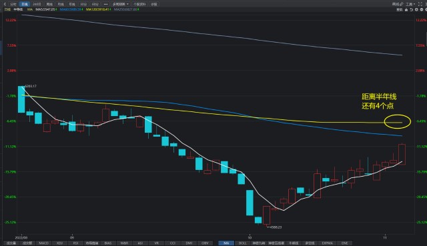Viewport: 427px width, 246px height.
Task: Select the 日线 daily chart tab
Action: pyautogui.click(x=25, y=4)
